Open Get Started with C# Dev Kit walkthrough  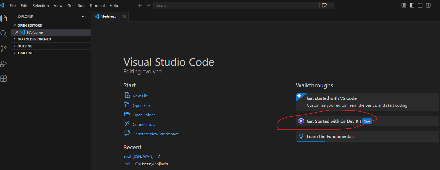[x=368, y=121]
